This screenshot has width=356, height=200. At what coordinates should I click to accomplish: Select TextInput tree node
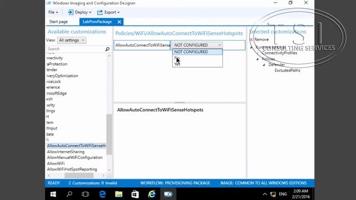click(x=52, y=128)
